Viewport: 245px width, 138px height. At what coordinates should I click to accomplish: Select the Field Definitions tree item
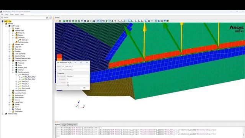coord(20,90)
